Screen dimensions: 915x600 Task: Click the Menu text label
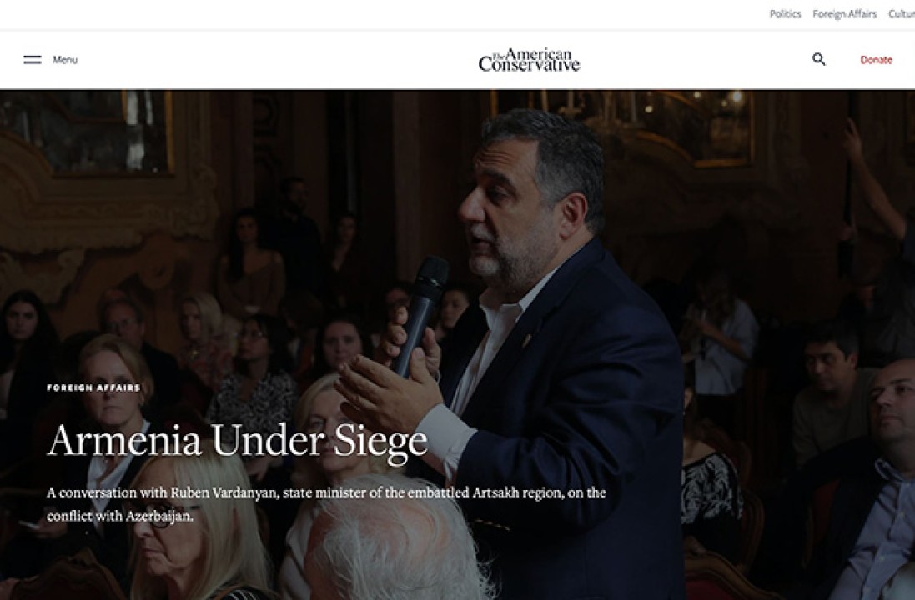coord(65,59)
